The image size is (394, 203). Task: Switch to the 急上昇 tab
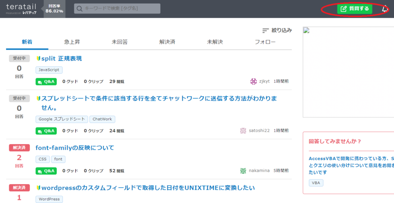pos(72,42)
